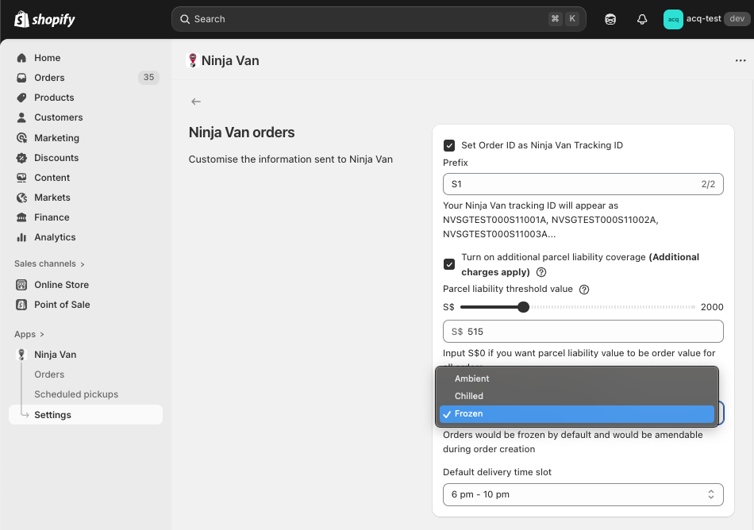Navigate to Online Store
754x530 pixels.
(x=61, y=285)
